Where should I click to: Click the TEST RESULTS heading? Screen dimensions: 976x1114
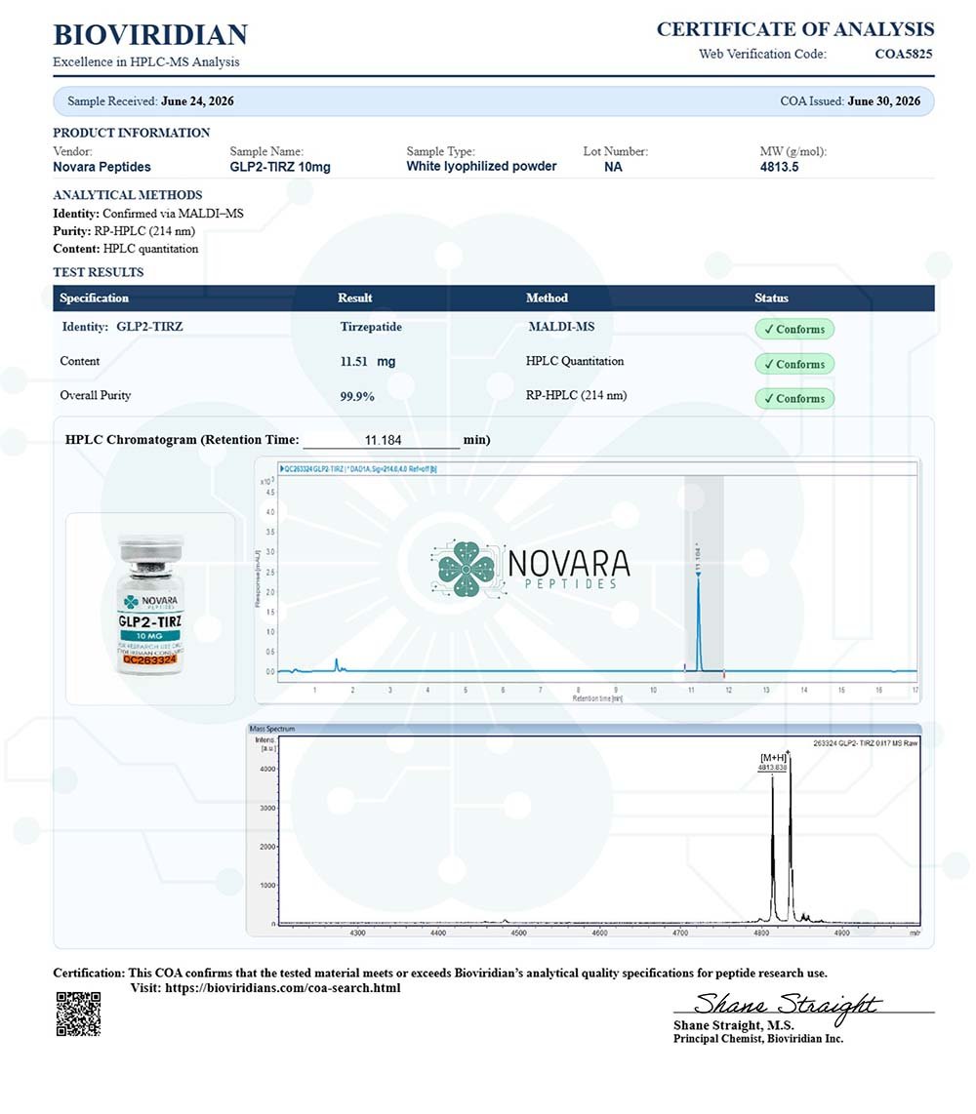click(99, 272)
